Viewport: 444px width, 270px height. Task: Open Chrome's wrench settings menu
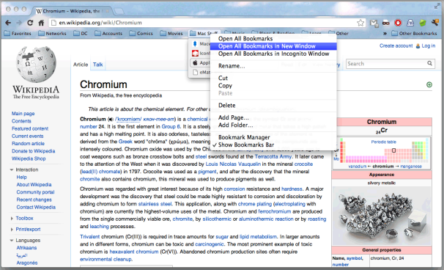tap(435, 23)
